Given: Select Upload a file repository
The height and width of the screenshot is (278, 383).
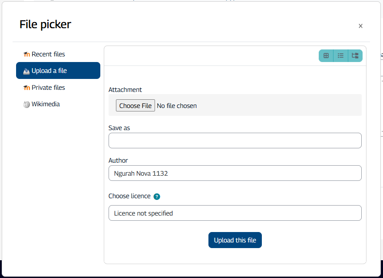Looking at the screenshot, I should pyautogui.click(x=49, y=71).
